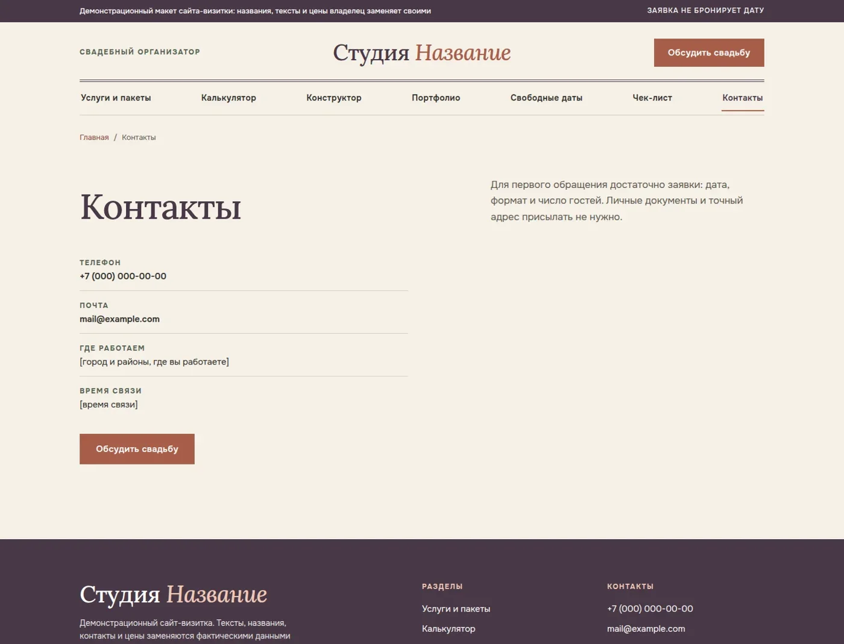Screen dimensions: 844x644
Task: Click the "Свадебный организатор" header label
Action: coord(140,52)
